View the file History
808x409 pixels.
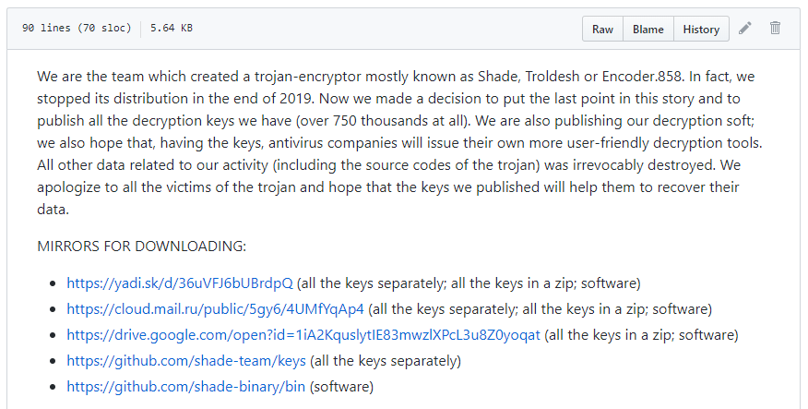[701, 30]
